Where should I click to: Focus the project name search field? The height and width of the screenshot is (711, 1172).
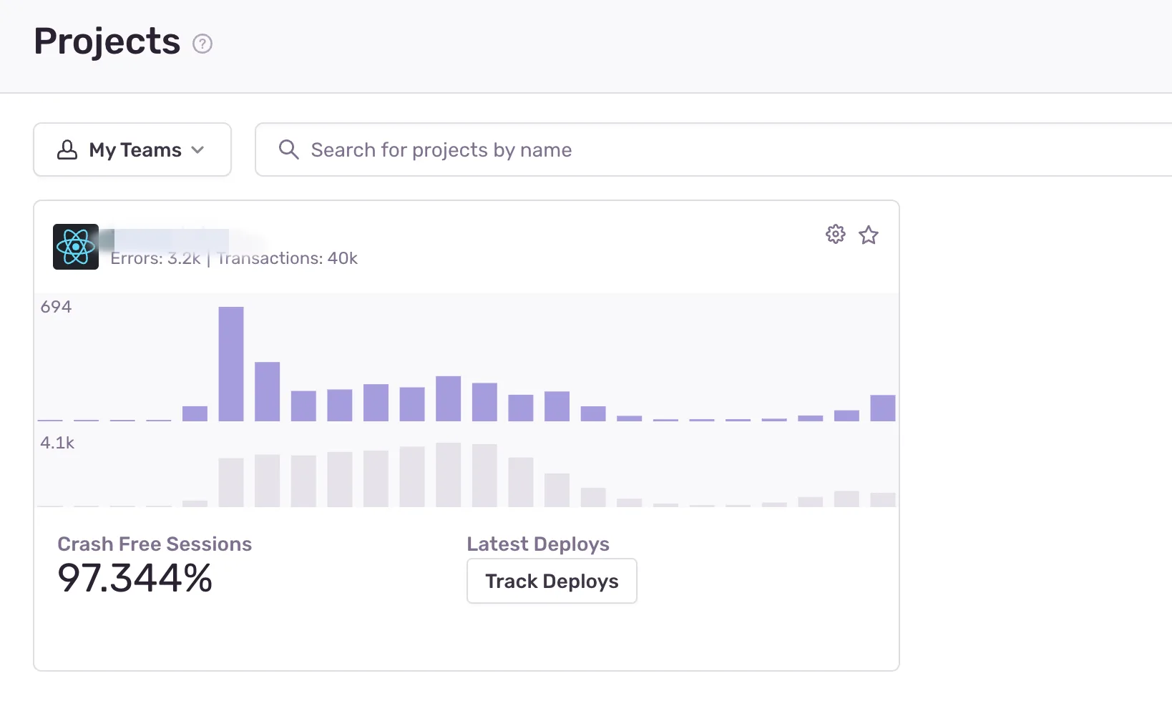713,149
